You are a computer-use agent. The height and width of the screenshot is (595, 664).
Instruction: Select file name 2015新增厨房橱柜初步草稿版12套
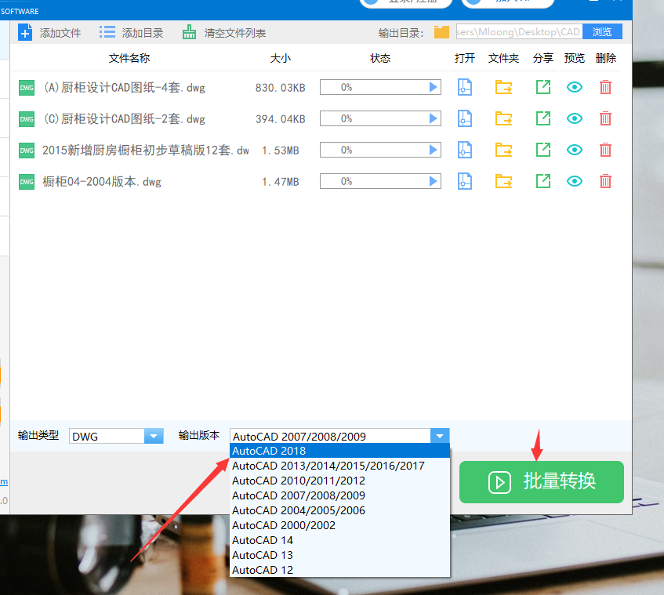(146, 151)
